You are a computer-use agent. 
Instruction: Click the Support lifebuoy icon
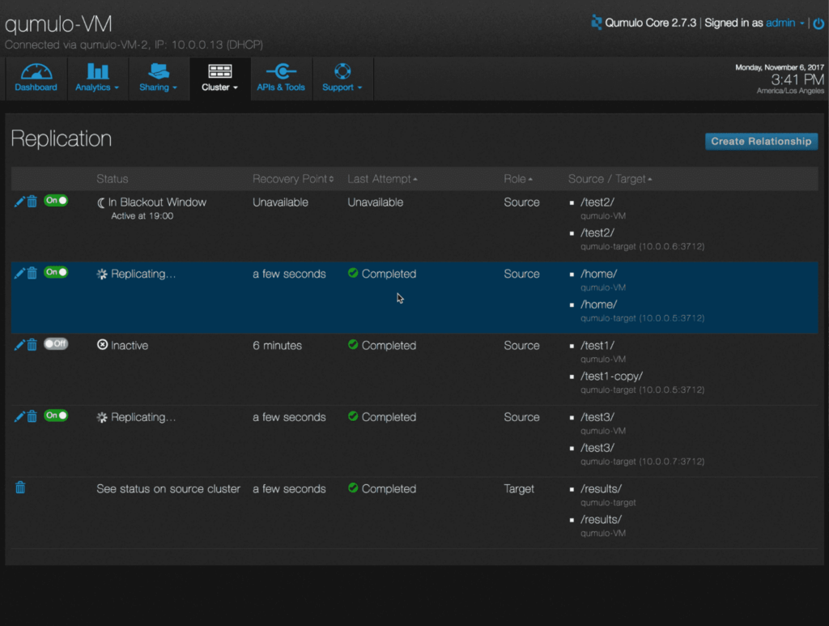click(342, 70)
